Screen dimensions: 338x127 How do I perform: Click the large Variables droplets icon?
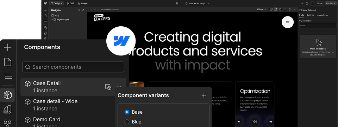click(8, 123)
